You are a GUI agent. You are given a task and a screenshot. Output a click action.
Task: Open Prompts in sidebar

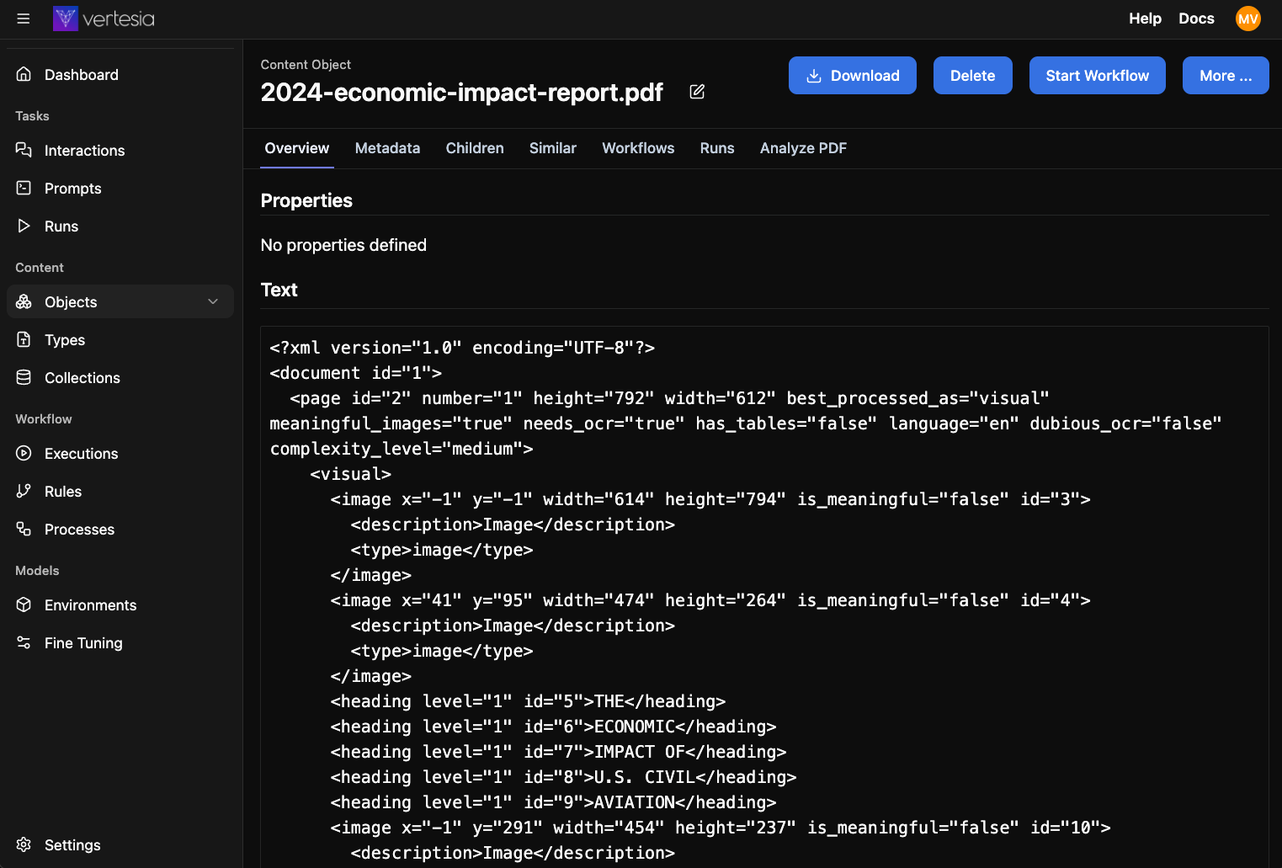120,188
